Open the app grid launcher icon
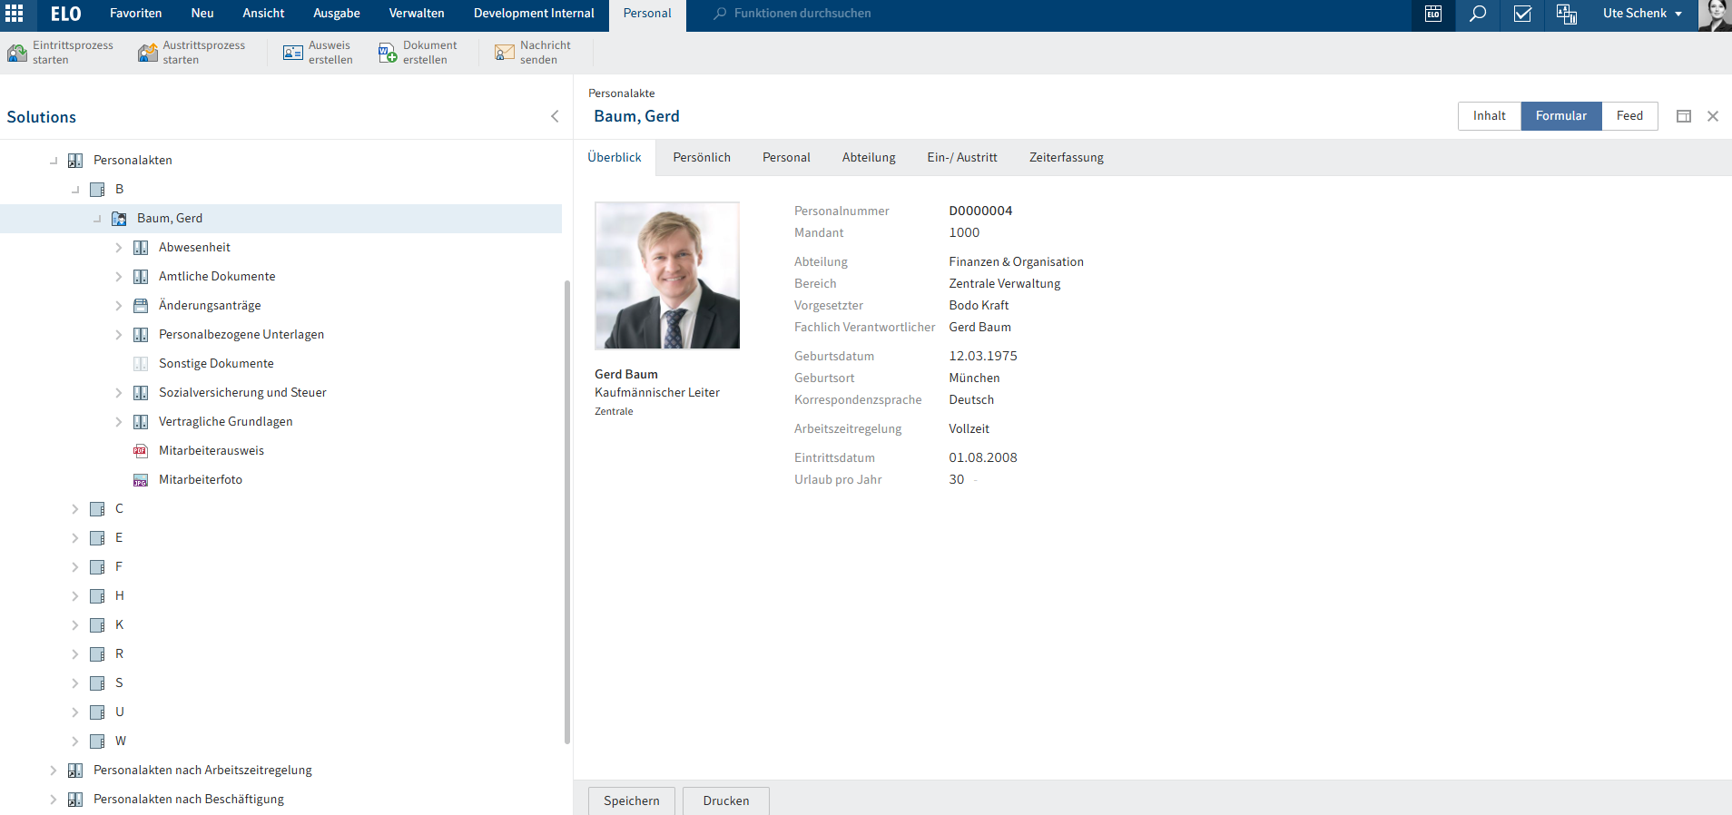 15,14
